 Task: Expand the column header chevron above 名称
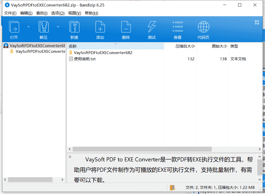tap(116, 44)
